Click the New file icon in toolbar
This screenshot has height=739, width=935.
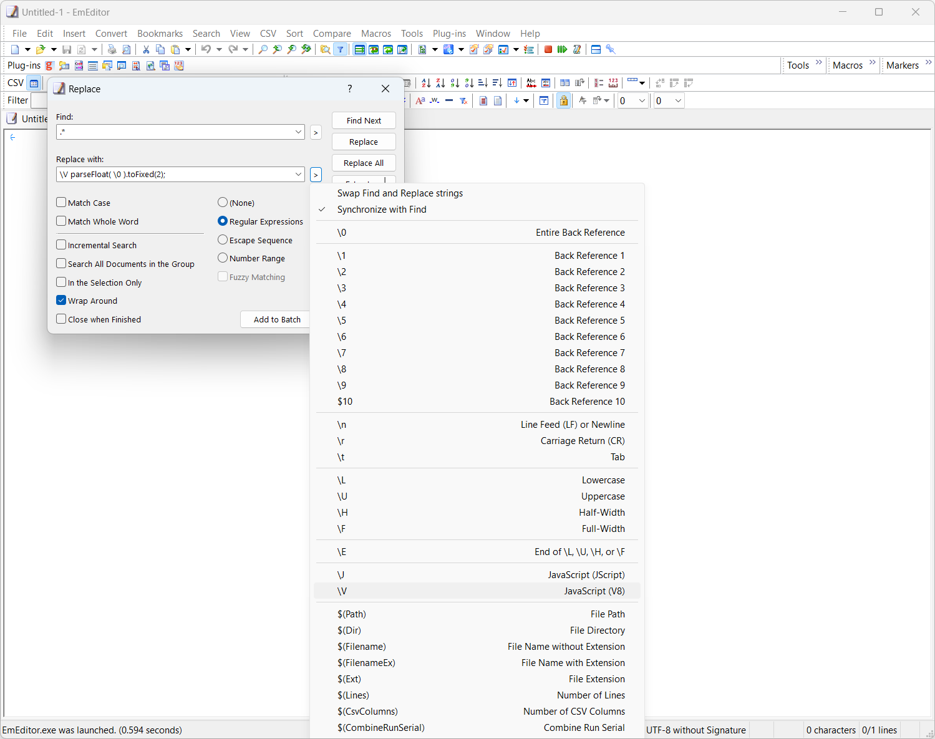(15, 49)
